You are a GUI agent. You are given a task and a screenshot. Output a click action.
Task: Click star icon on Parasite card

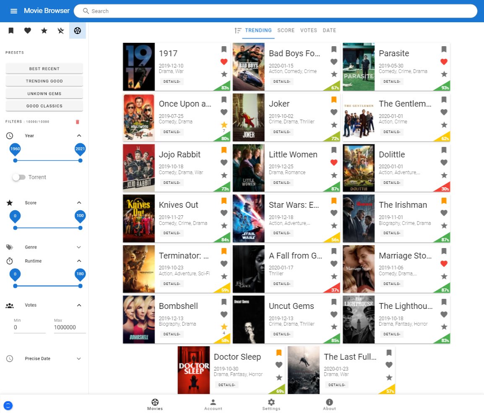[x=444, y=74]
